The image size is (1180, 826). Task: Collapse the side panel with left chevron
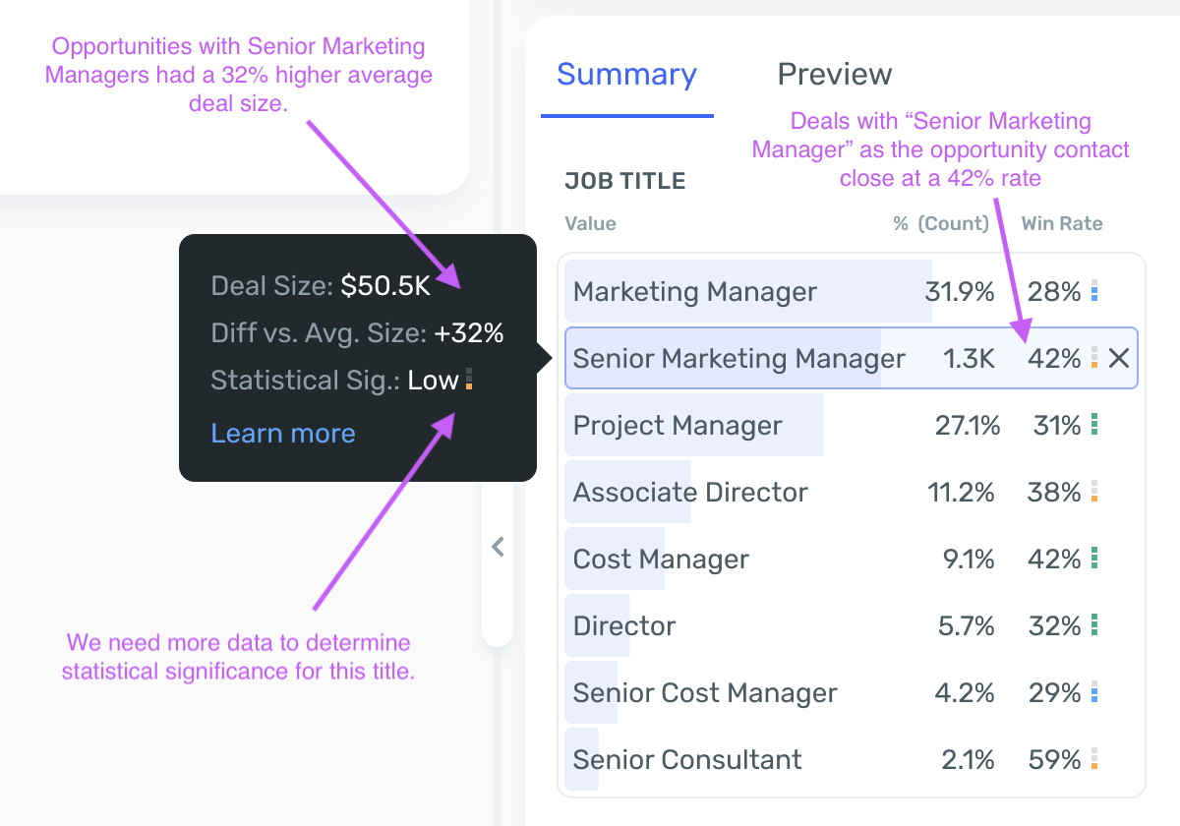pyautogui.click(x=498, y=547)
